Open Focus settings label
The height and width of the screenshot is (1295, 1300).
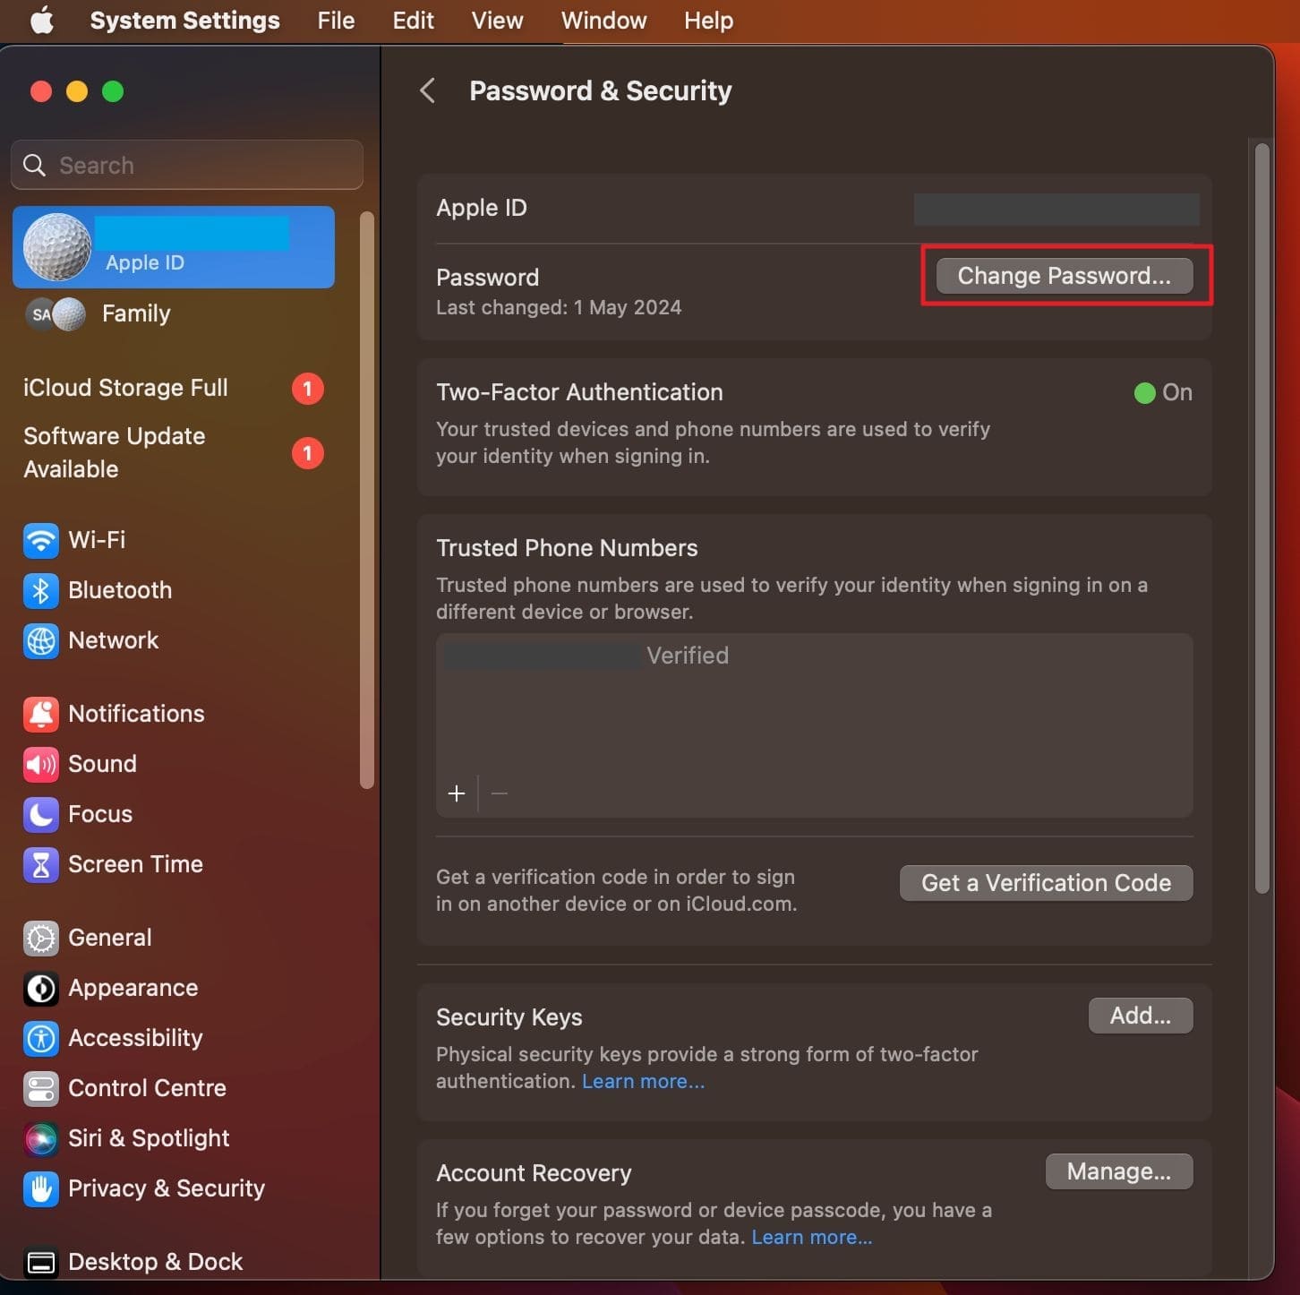tap(100, 814)
